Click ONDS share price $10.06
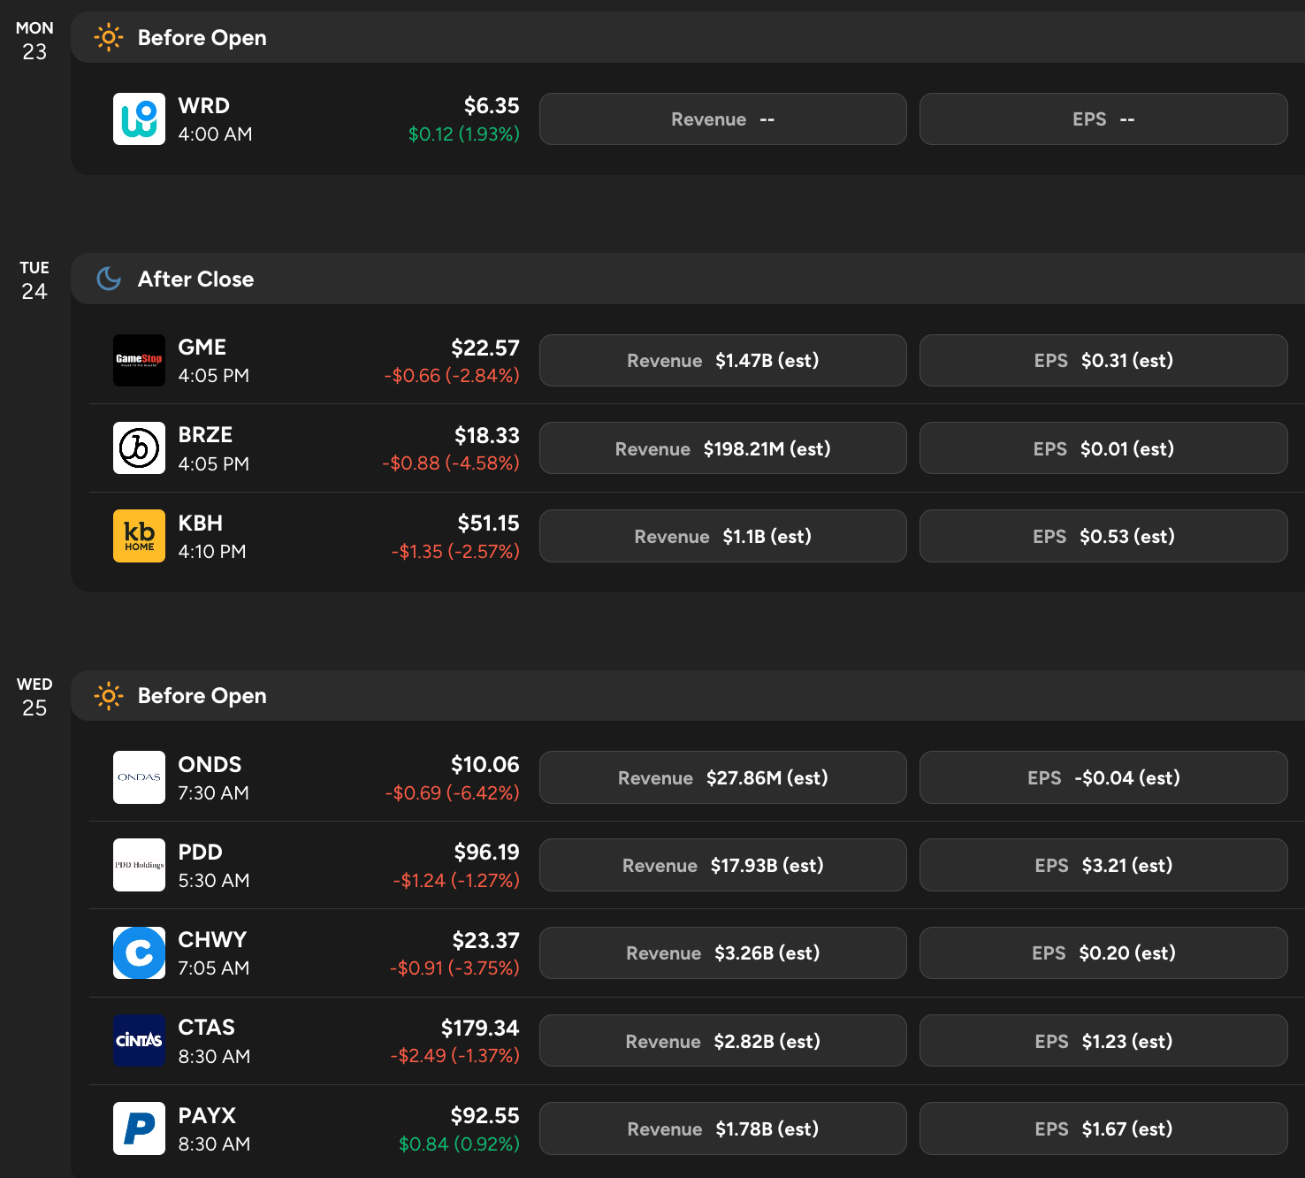Viewport: 1305px width, 1178px height. [x=485, y=764]
